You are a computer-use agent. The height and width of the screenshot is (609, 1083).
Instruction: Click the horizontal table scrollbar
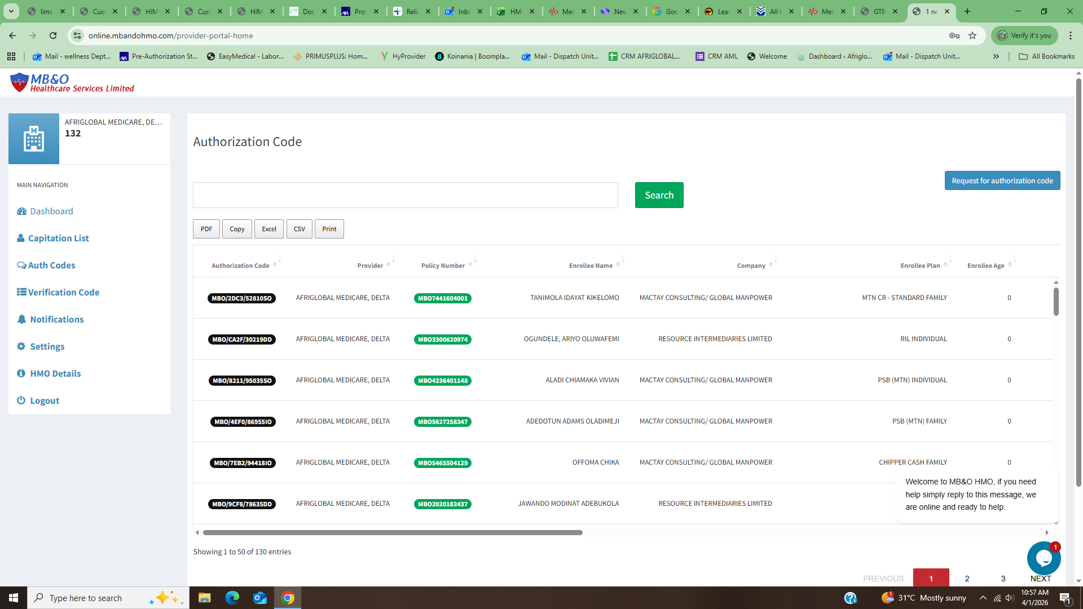tap(392, 532)
